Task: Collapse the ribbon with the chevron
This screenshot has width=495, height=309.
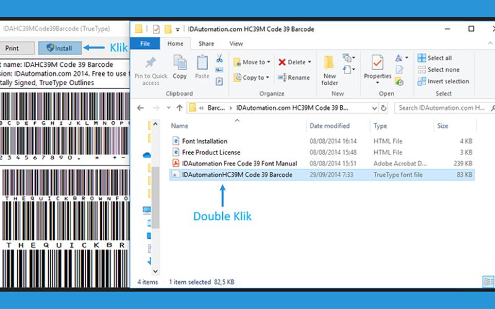Action: pyautogui.click(x=490, y=43)
